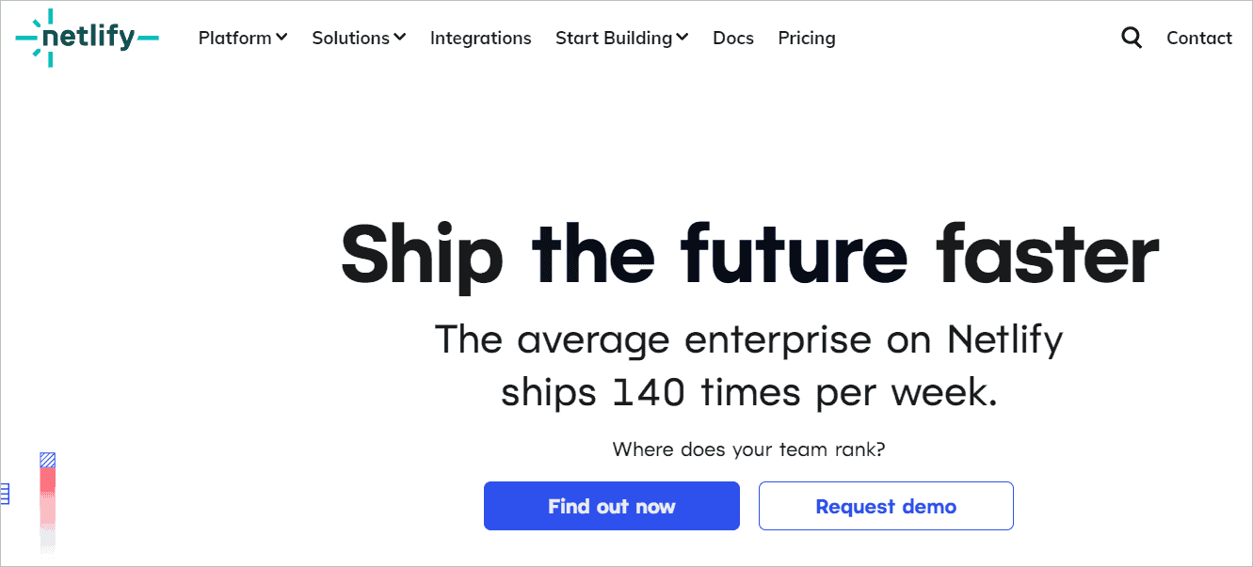Open the Docs navigation item
The image size is (1253, 567).
pyautogui.click(x=732, y=38)
